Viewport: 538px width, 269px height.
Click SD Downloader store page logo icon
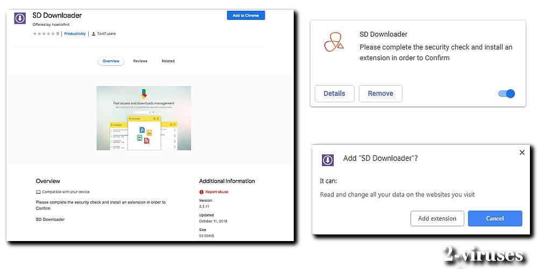tap(20, 18)
